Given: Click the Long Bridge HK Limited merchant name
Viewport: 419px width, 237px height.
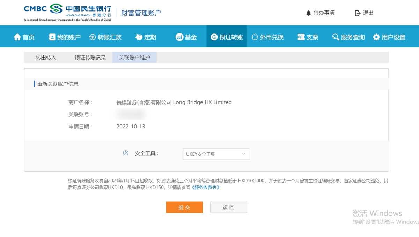Looking at the screenshot, I should click(x=174, y=102).
